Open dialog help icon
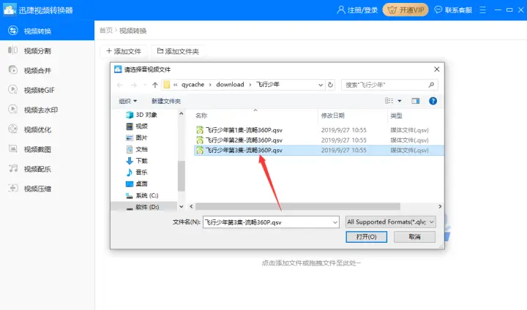This screenshot has width=527, height=310. [433, 101]
